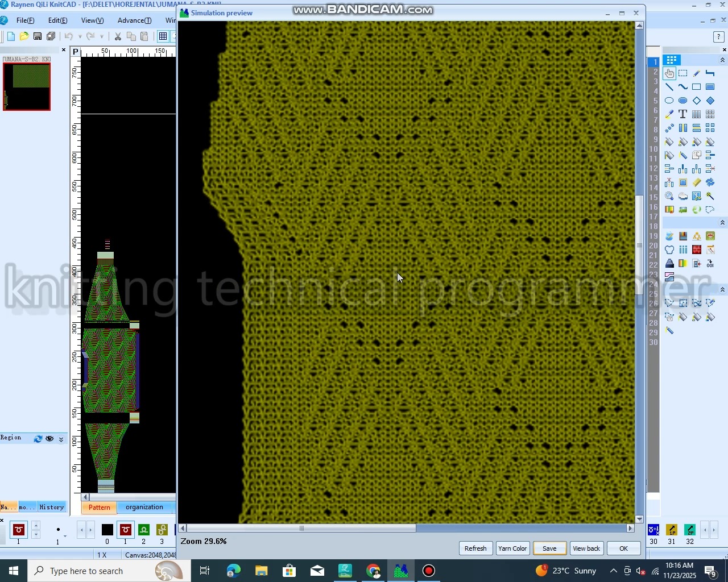Choose the filled diamond tool
The image size is (728, 582).
point(710,101)
